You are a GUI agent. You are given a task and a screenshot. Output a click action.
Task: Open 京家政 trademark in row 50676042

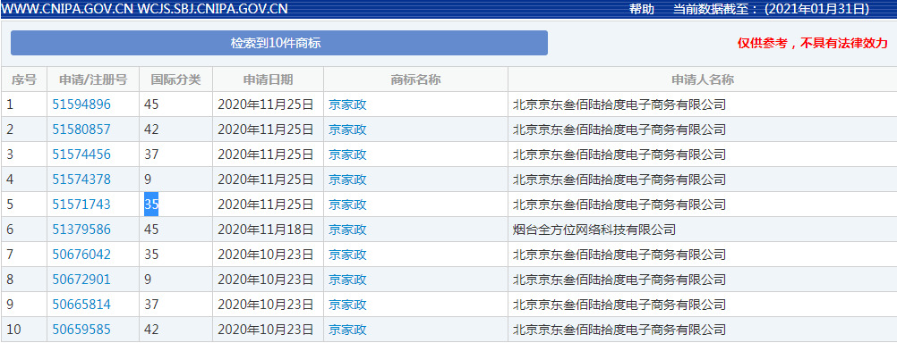(348, 255)
